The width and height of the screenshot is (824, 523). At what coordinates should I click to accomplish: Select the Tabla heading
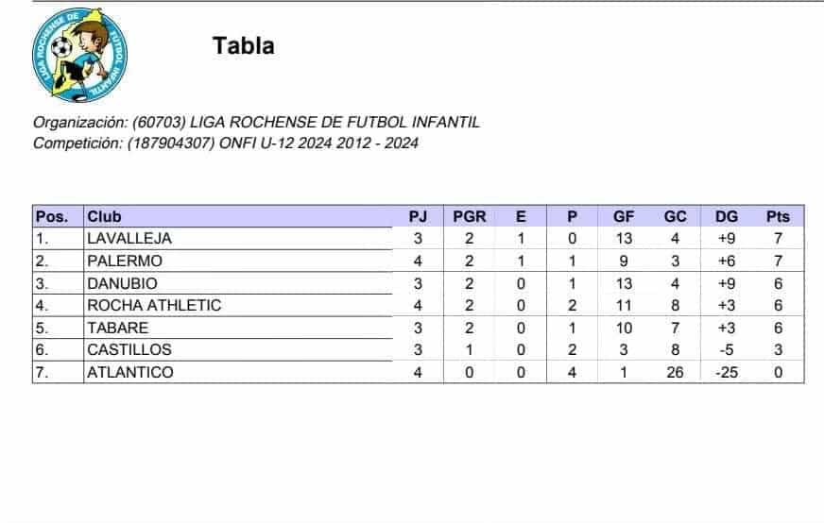(243, 45)
